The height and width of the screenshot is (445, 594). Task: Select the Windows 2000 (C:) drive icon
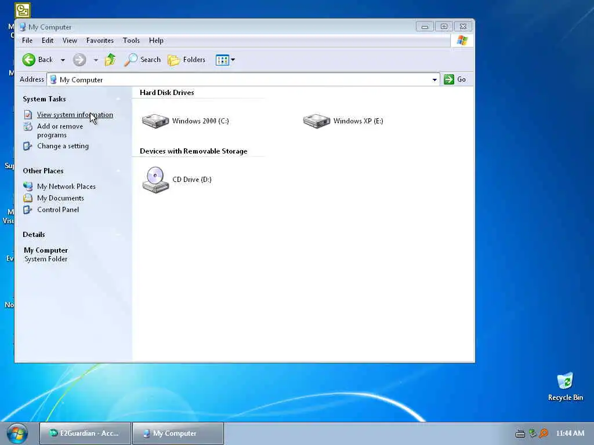pos(155,121)
